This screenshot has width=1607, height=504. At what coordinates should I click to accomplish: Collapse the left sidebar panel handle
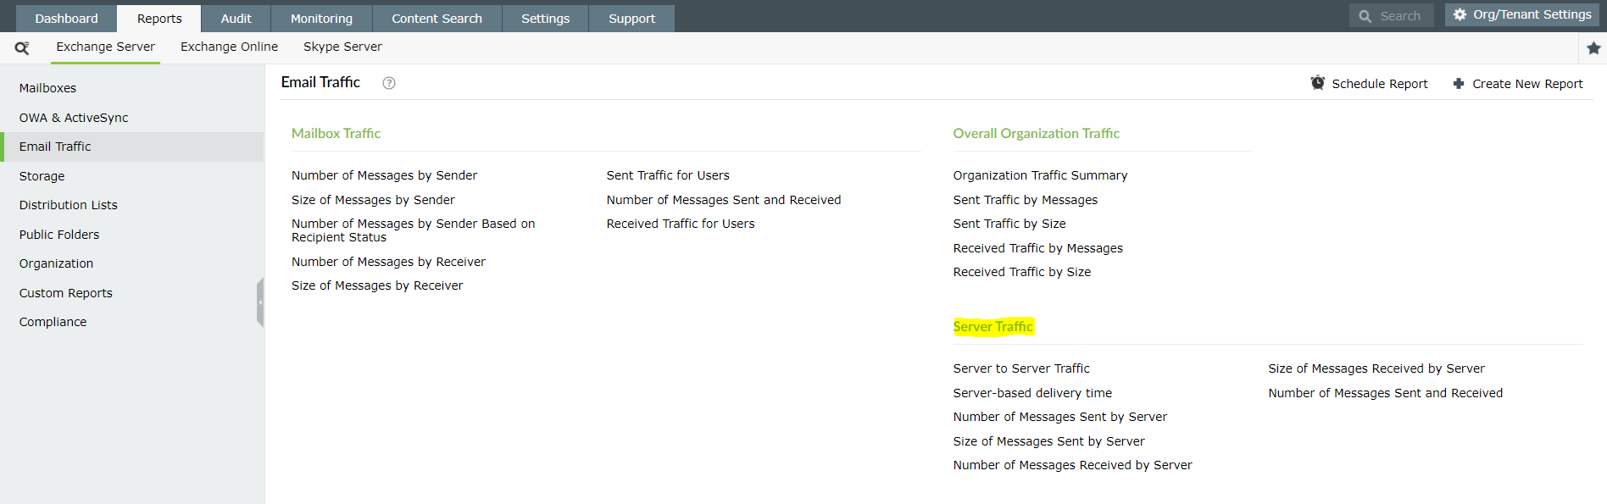point(260,302)
